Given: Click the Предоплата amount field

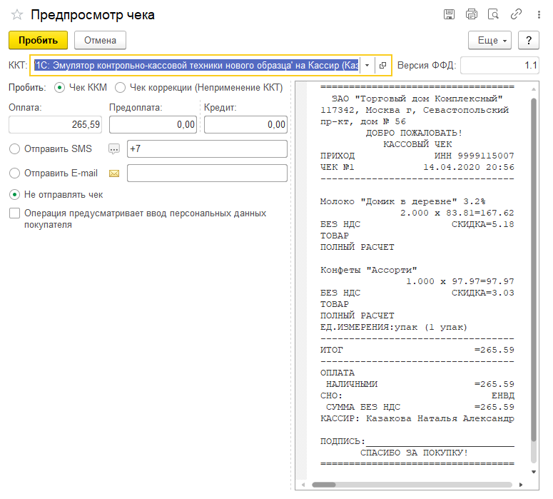Looking at the screenshot, I should point(153,125).
